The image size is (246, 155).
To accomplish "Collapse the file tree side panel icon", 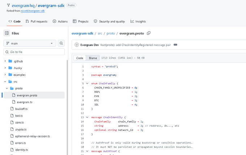I will 7,33.
